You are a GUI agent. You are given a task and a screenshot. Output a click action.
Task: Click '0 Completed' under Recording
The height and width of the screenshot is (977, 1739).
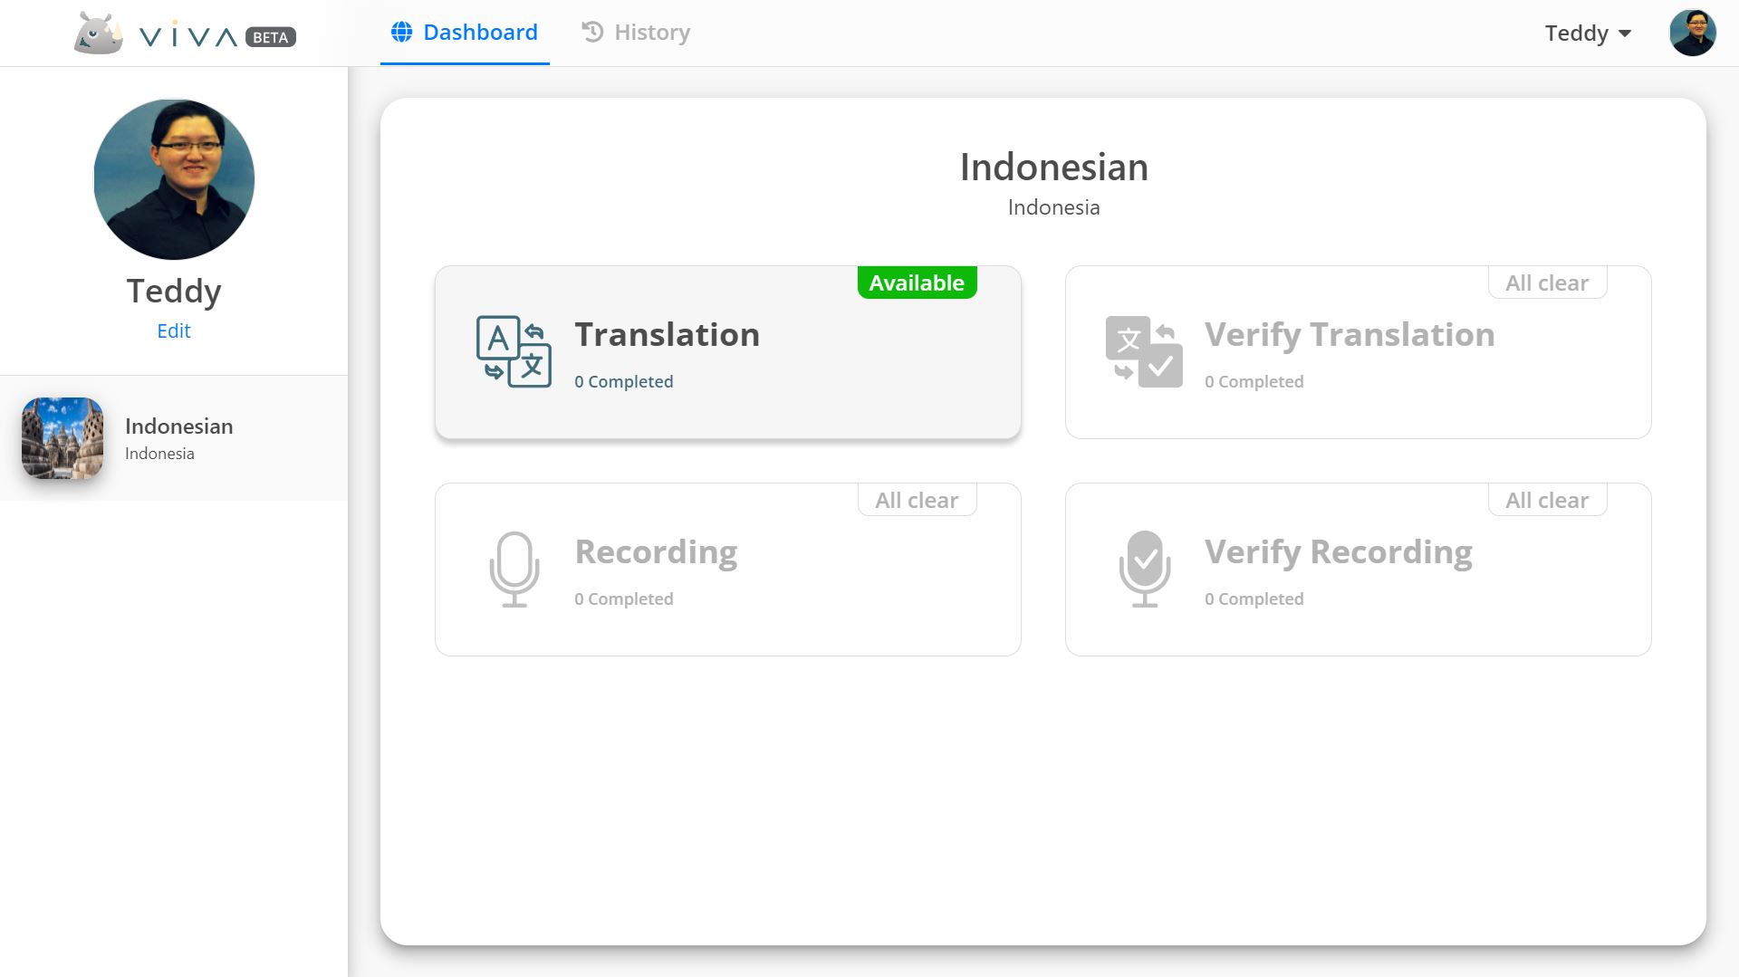pos(624,599)
